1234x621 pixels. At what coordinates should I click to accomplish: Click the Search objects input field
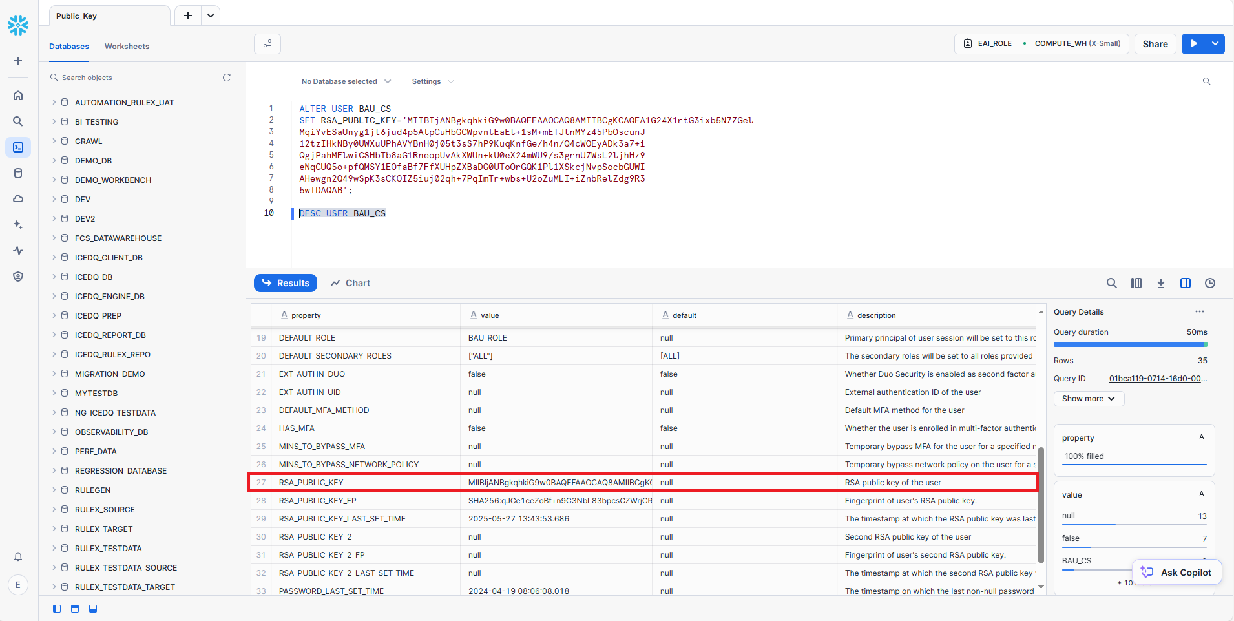point(129,77)
